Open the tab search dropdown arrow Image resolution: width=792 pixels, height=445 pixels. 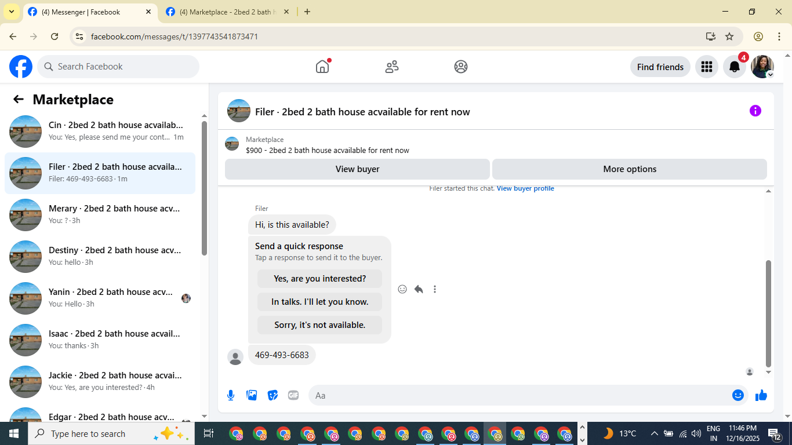(x=11, y=12)
